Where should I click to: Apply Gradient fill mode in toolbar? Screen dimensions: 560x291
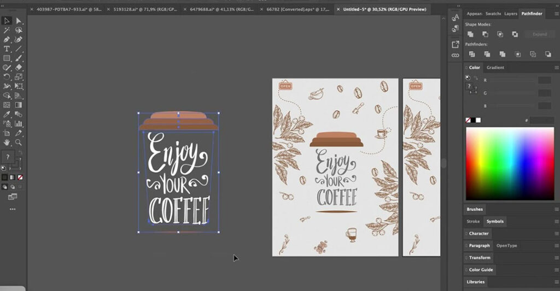(x=13, y=177)
